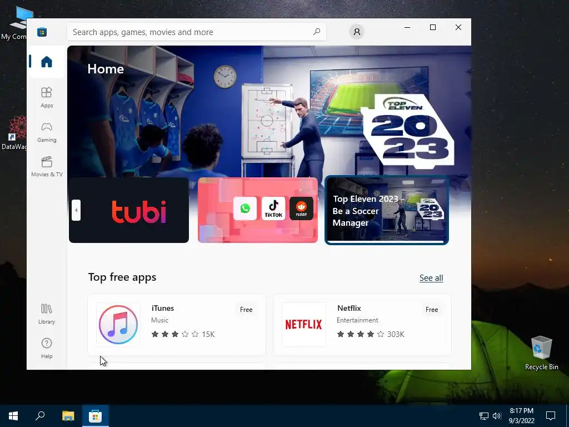This screenshot has width=569, height=427.
Task: Open the Reddit icon in pink card
Action: (301, 208)
